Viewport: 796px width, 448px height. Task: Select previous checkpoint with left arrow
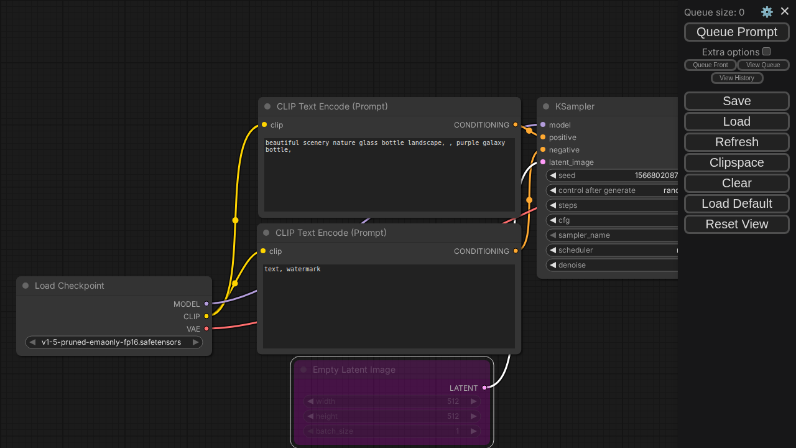[x=31, y=342]
